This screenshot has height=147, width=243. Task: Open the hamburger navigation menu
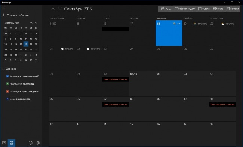[4, 8]
